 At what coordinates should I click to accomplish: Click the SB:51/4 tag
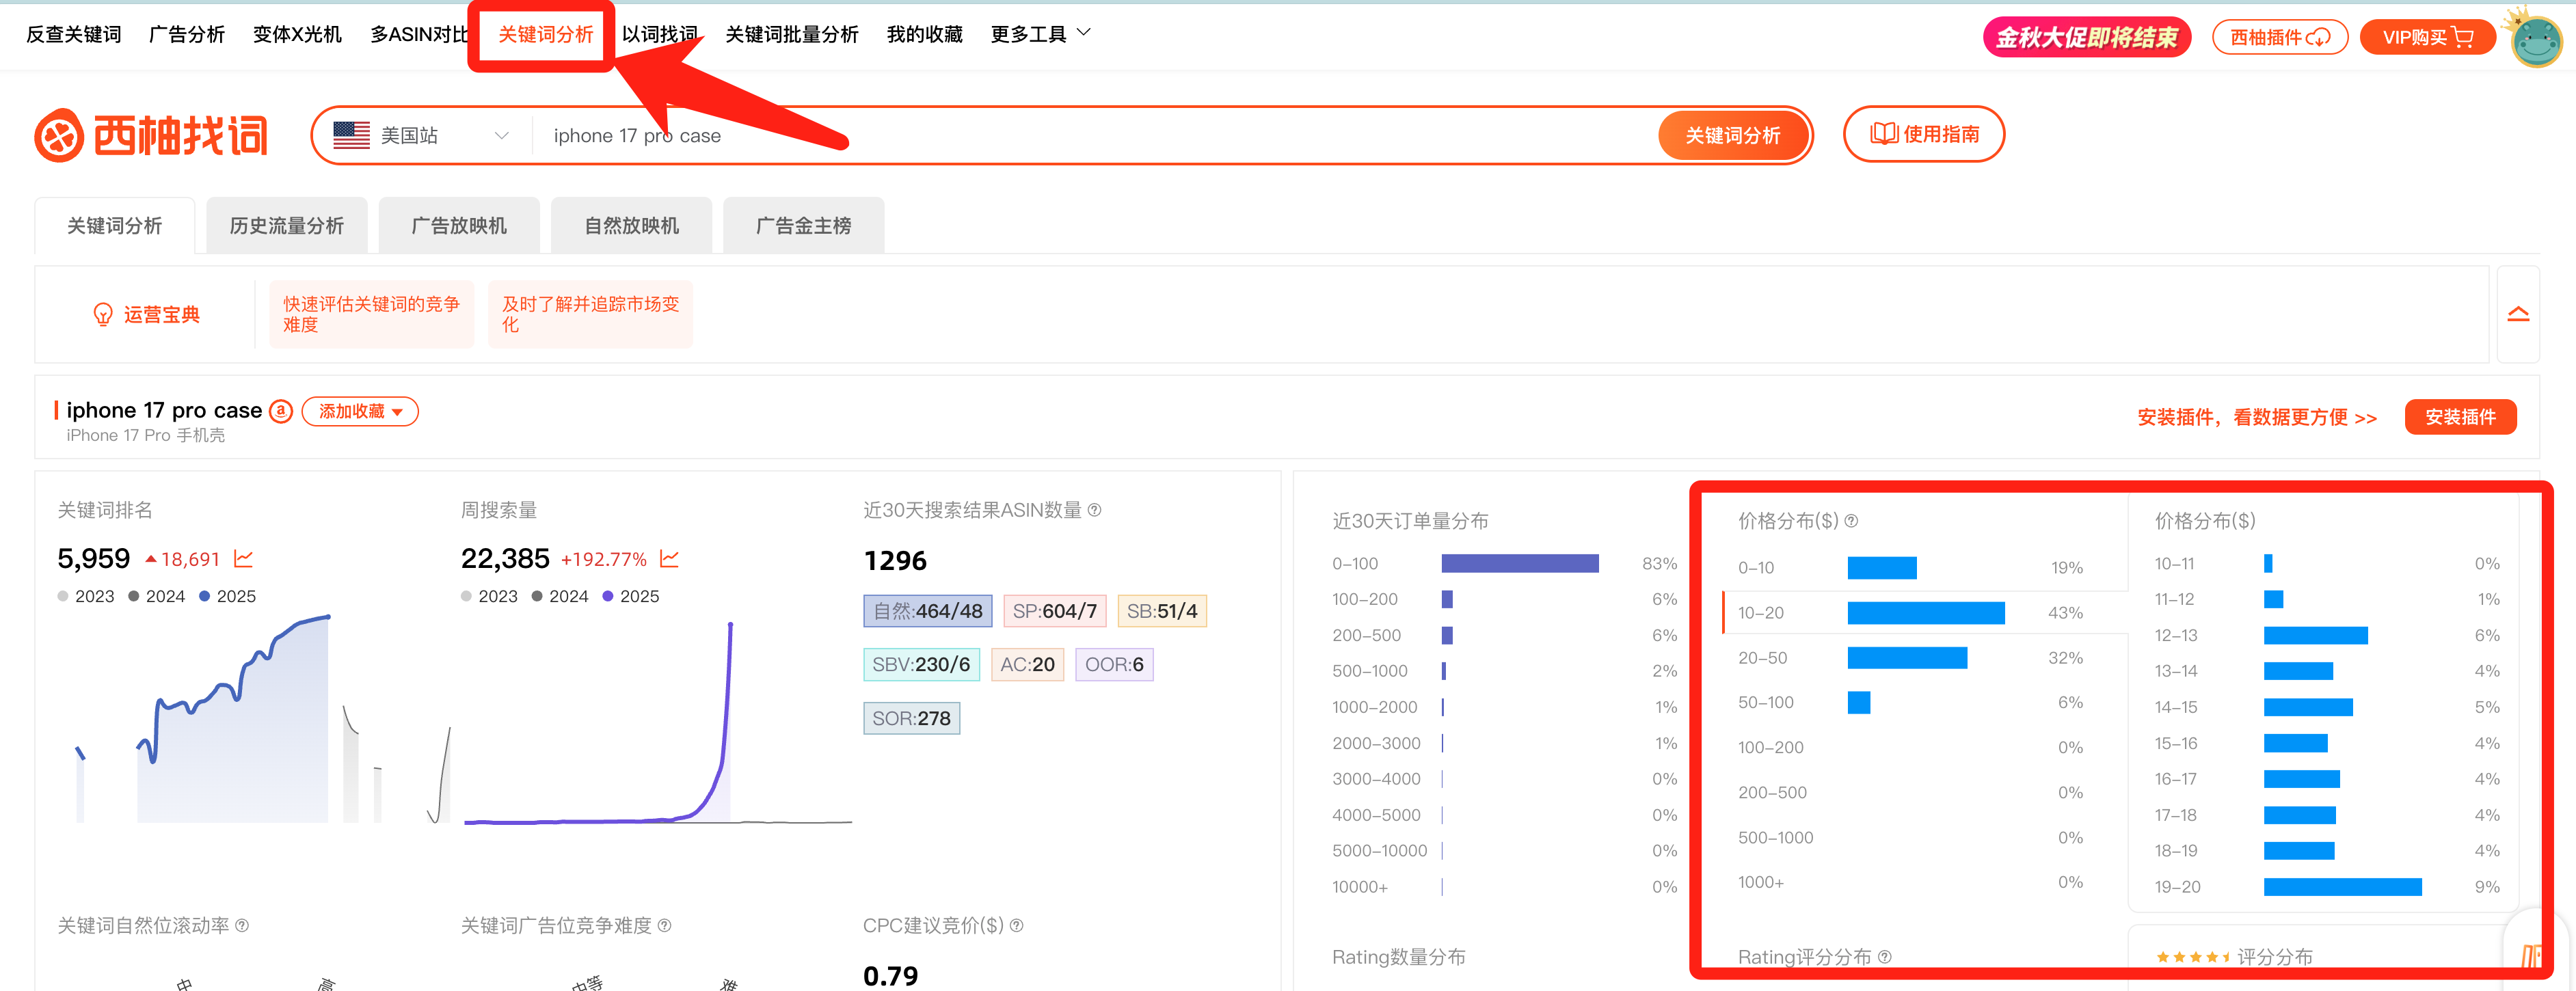pyautogui.click(x=1162, y=611)
